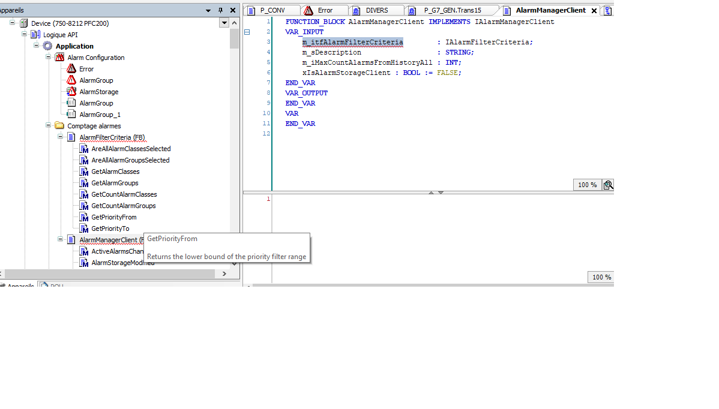Click the 100 % zoom button in declaration pane

587,185
